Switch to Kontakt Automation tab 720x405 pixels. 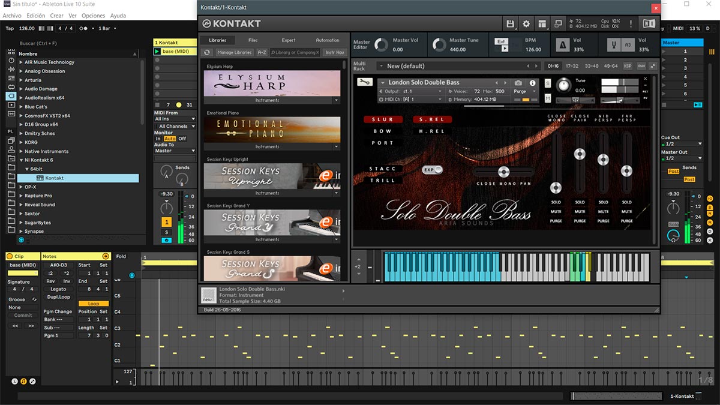(x=328, y=40)
